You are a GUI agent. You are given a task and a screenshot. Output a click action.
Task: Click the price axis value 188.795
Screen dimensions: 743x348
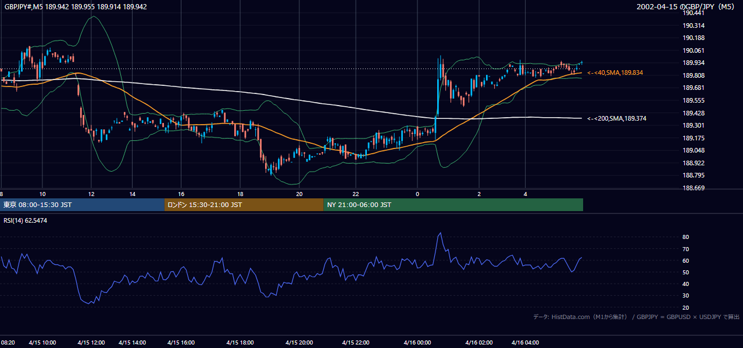click(695, 175)
